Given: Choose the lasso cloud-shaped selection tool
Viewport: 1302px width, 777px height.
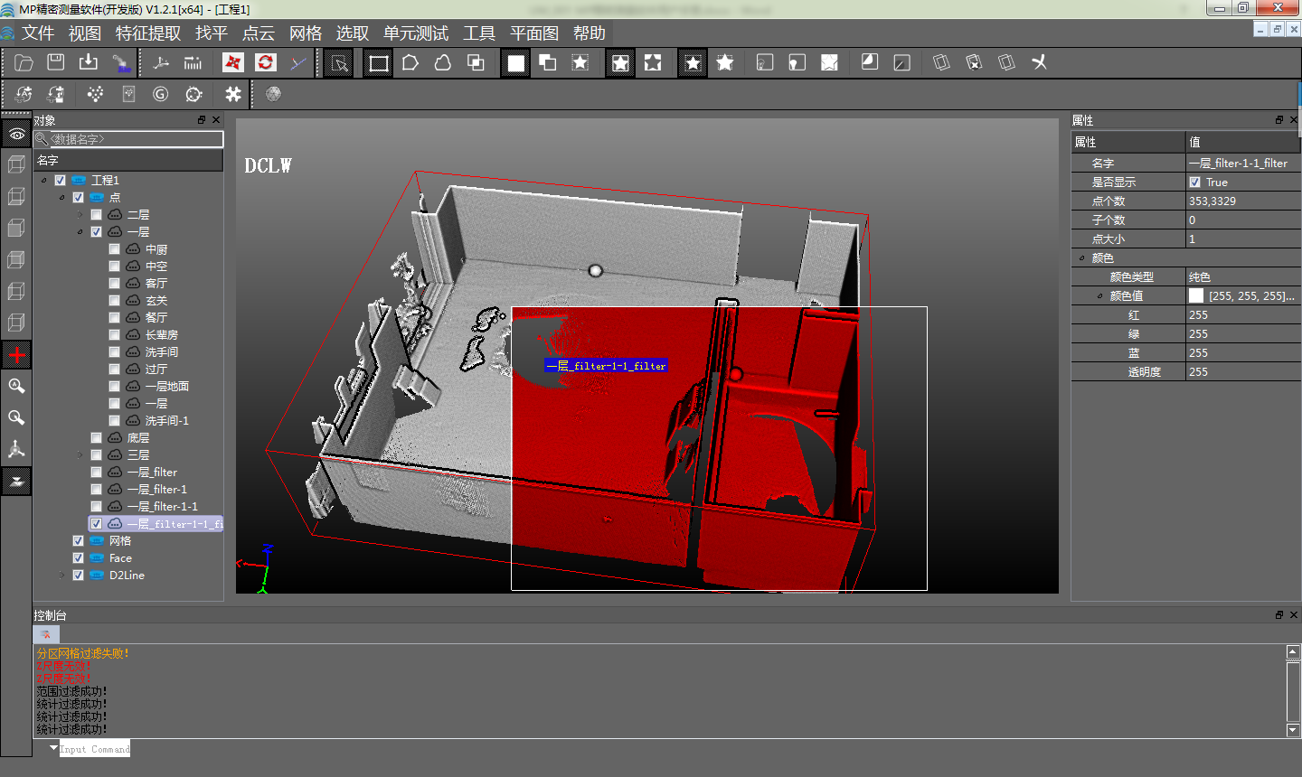Looking at the screenshot, I should pyautogui.click(x=443, y=62).
